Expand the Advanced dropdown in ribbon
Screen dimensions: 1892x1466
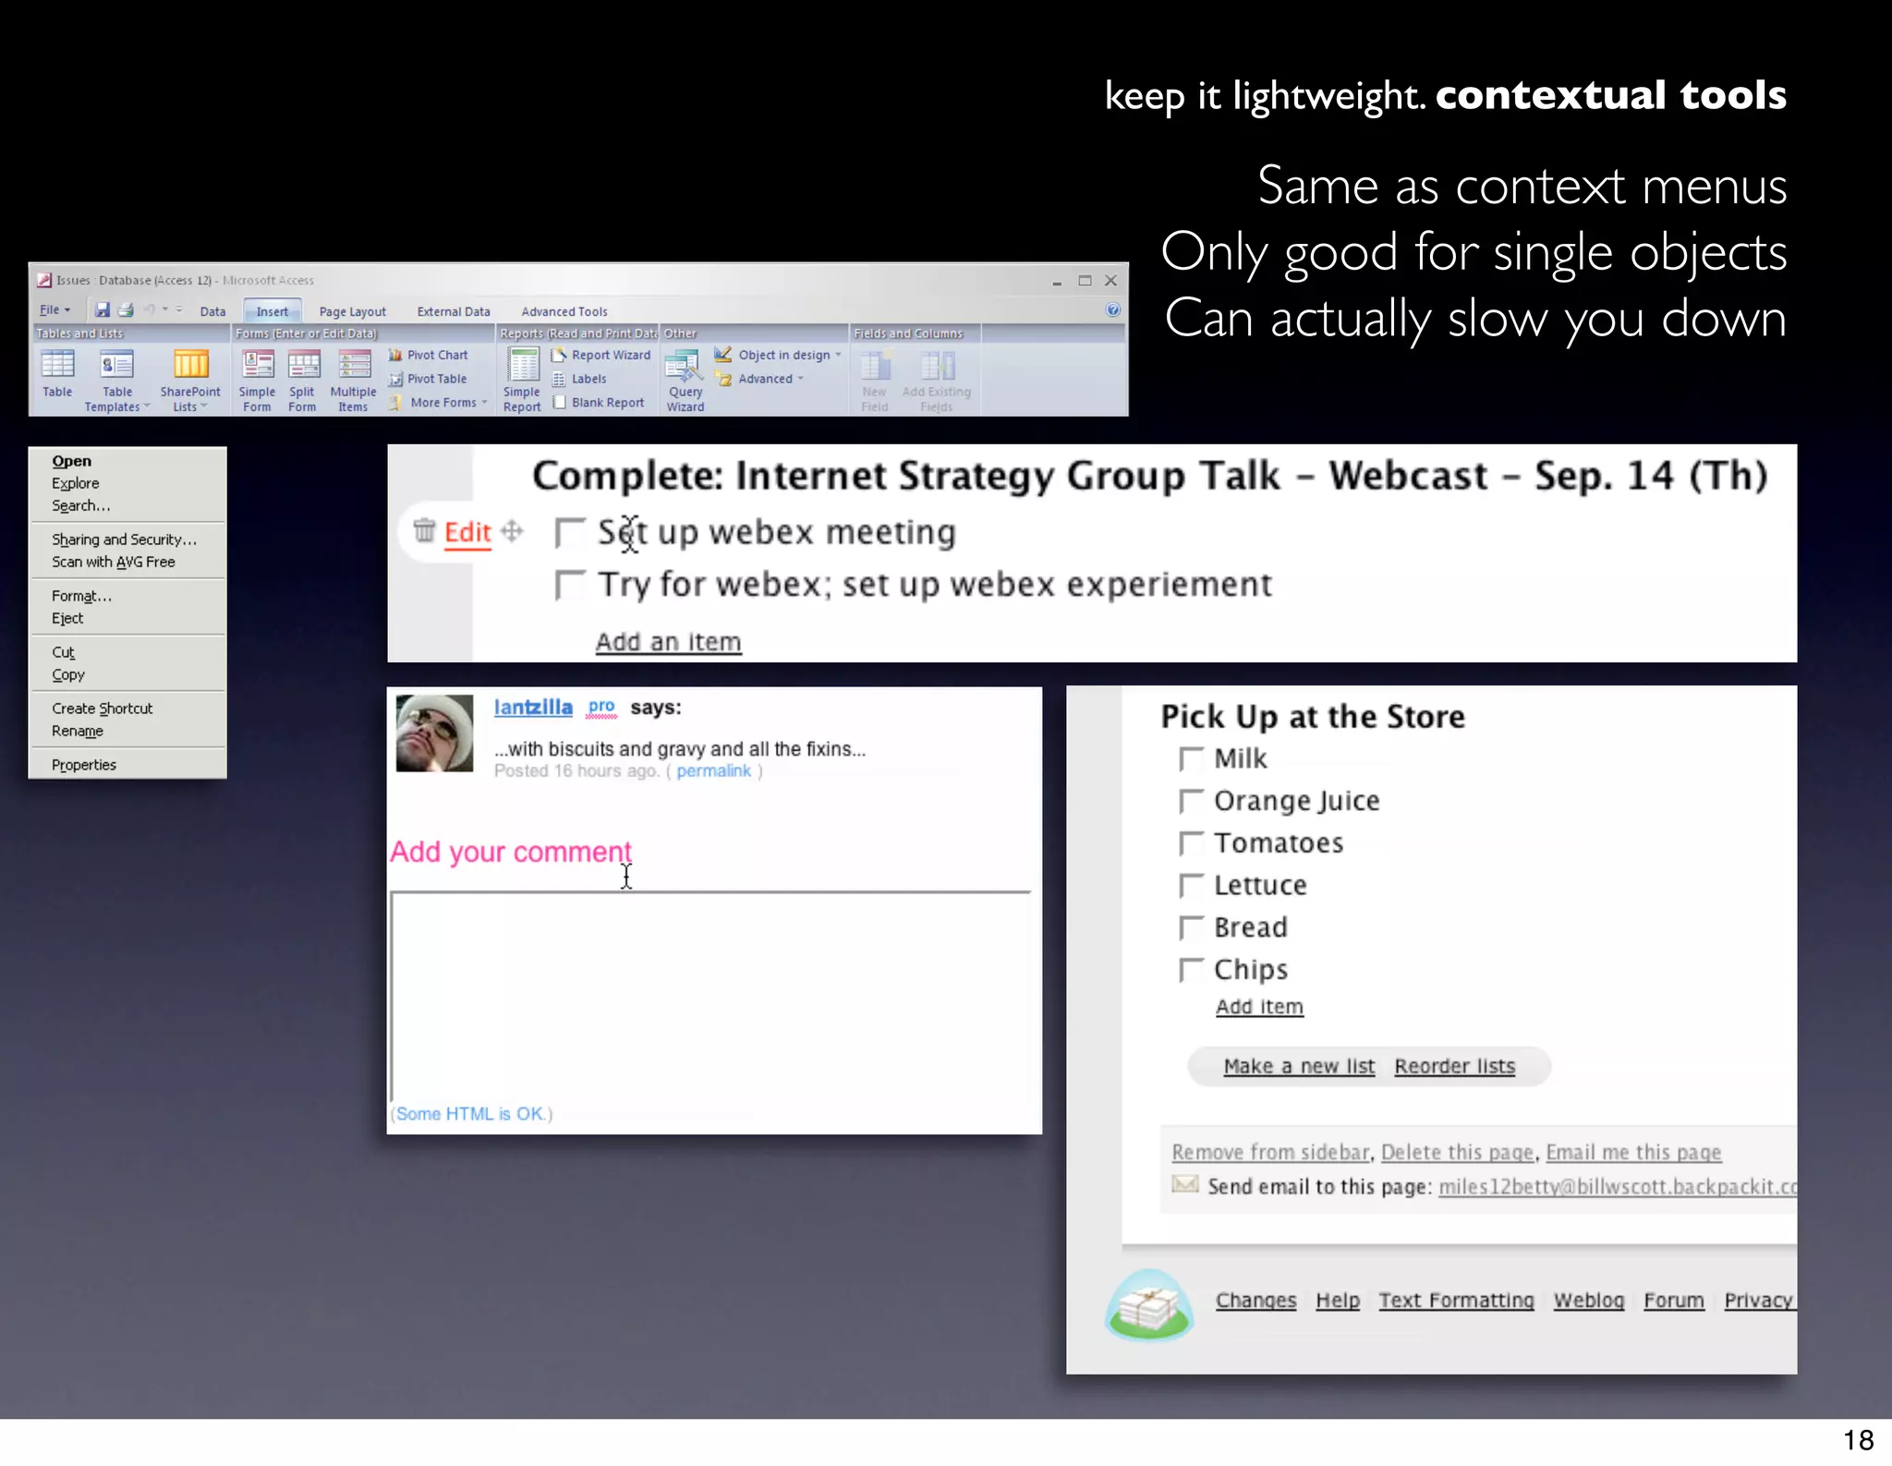(758, 379)
